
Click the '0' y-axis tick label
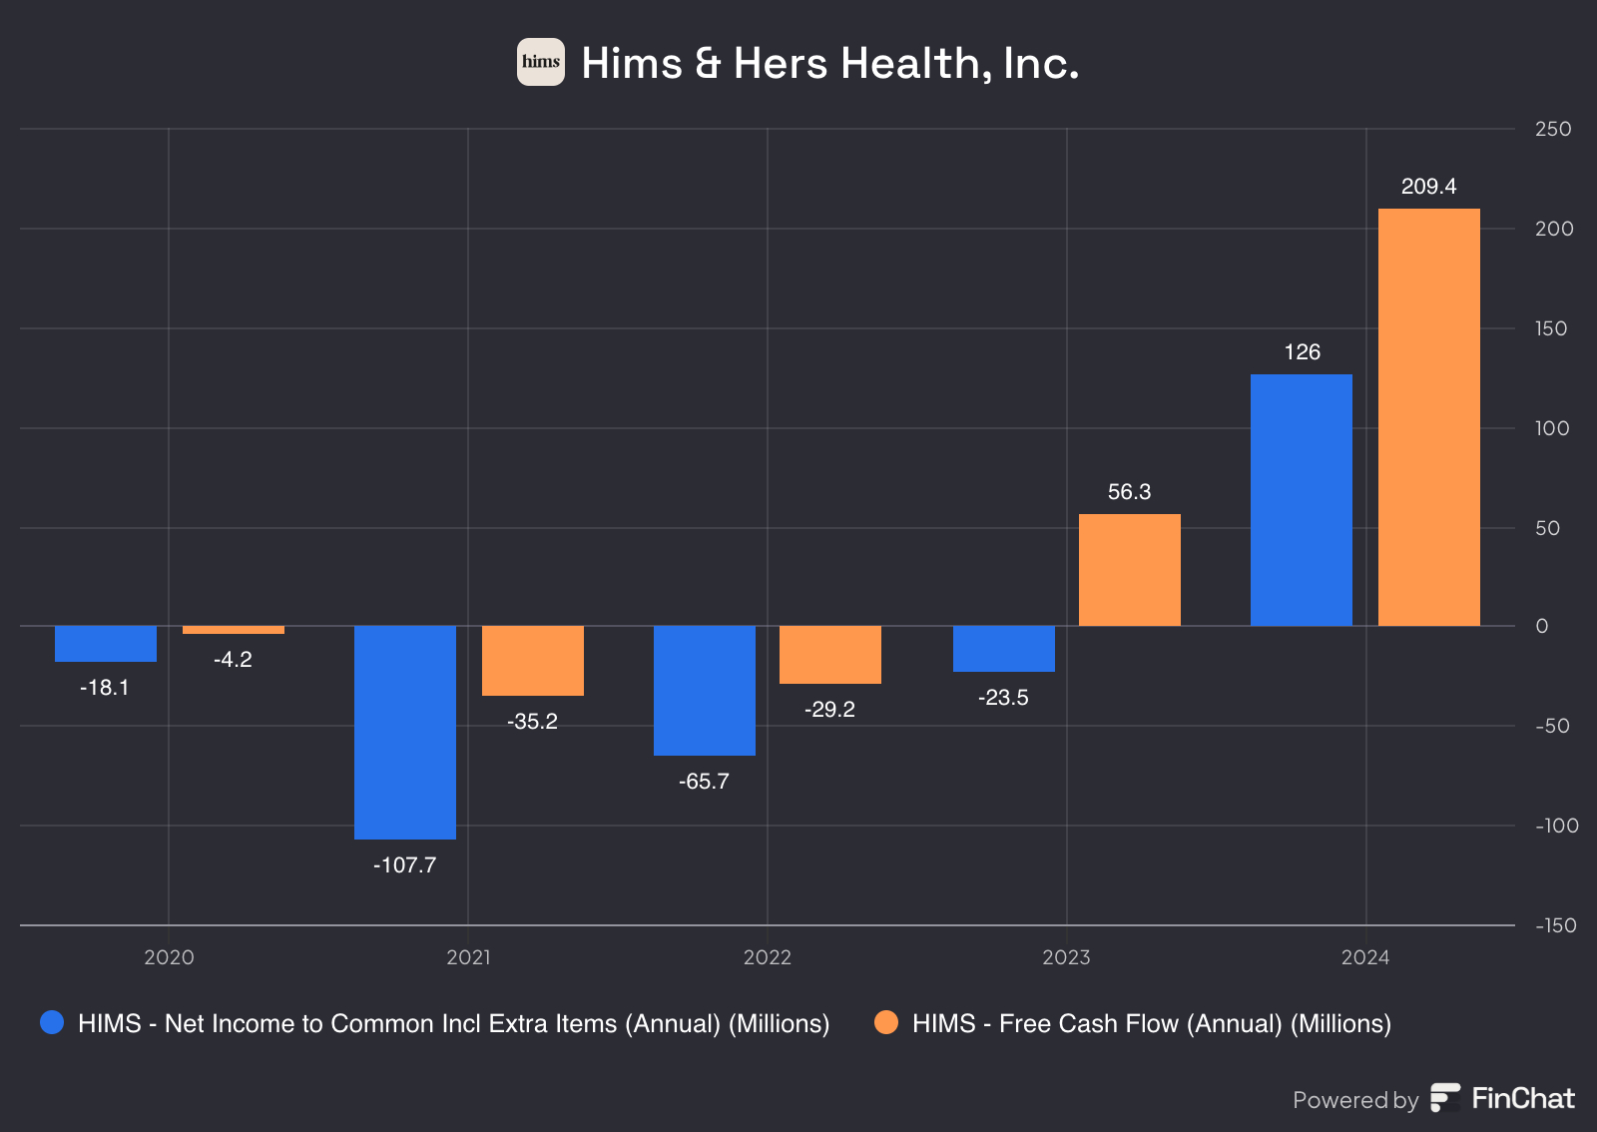coord(1542,626)
